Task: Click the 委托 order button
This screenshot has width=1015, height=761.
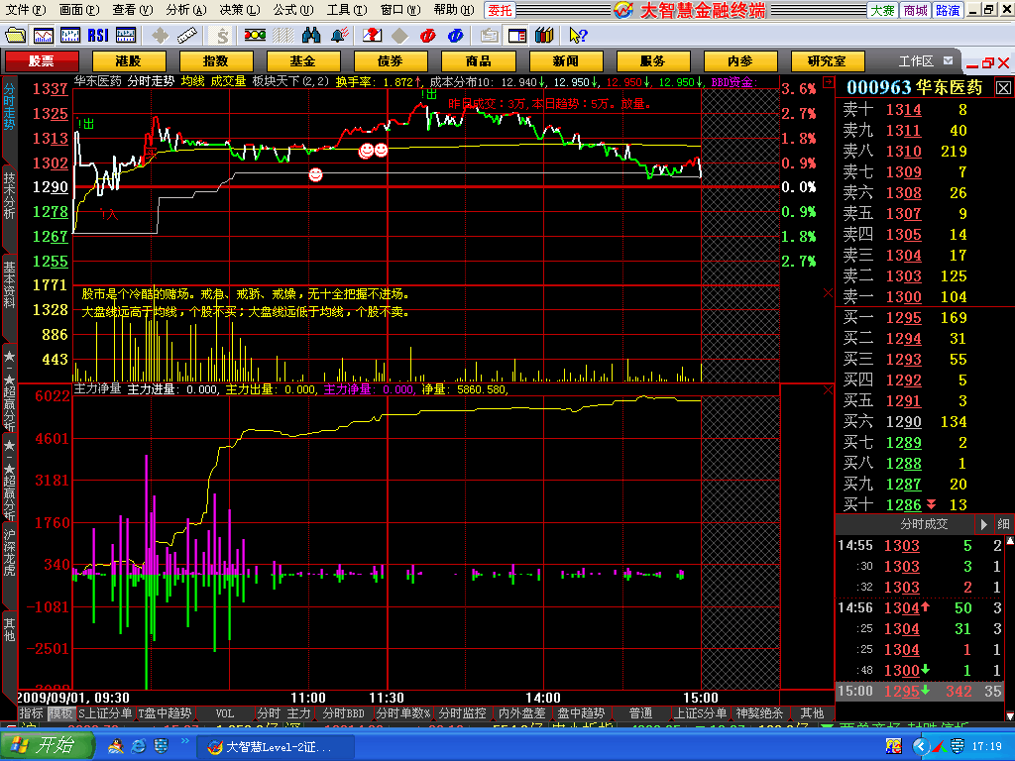Action: tap(500, 10)
